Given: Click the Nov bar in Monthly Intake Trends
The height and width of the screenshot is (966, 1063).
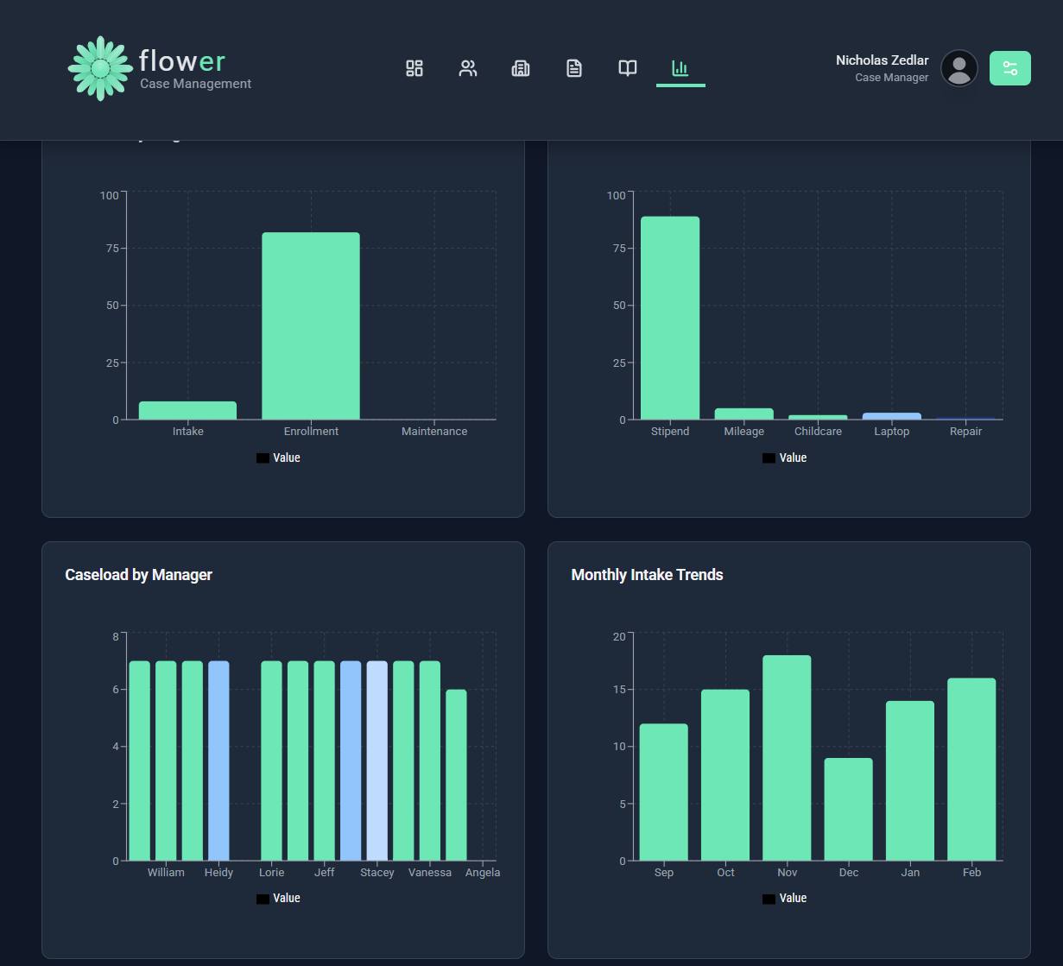Looking at the screenshot, I should [787, 757].
